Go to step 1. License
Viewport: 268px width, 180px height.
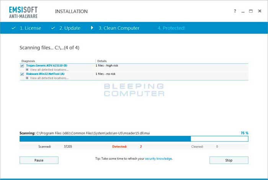[x=30, y=28]
